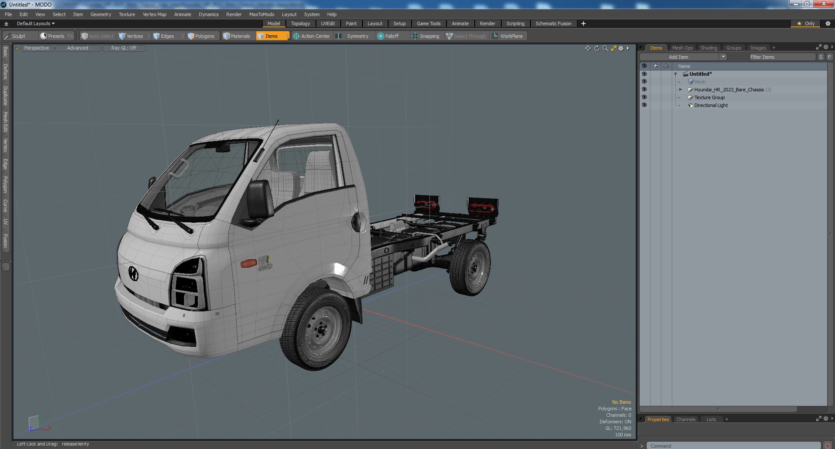The width and height of the screenshot is (835, 449).
Task: Click the viewport zoom magnifier icon
Action: coord(605,48)
